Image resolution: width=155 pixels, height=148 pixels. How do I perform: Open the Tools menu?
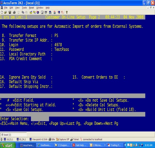[x=24, y=8]
